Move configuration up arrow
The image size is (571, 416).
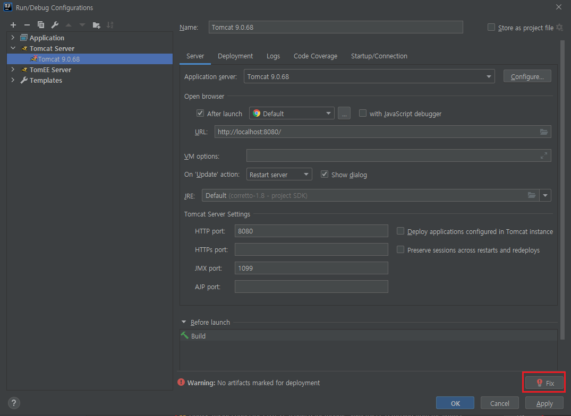(x=69, y=25)
